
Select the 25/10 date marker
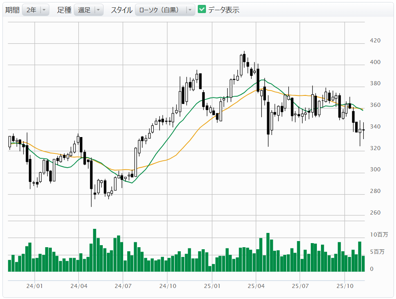345,286
